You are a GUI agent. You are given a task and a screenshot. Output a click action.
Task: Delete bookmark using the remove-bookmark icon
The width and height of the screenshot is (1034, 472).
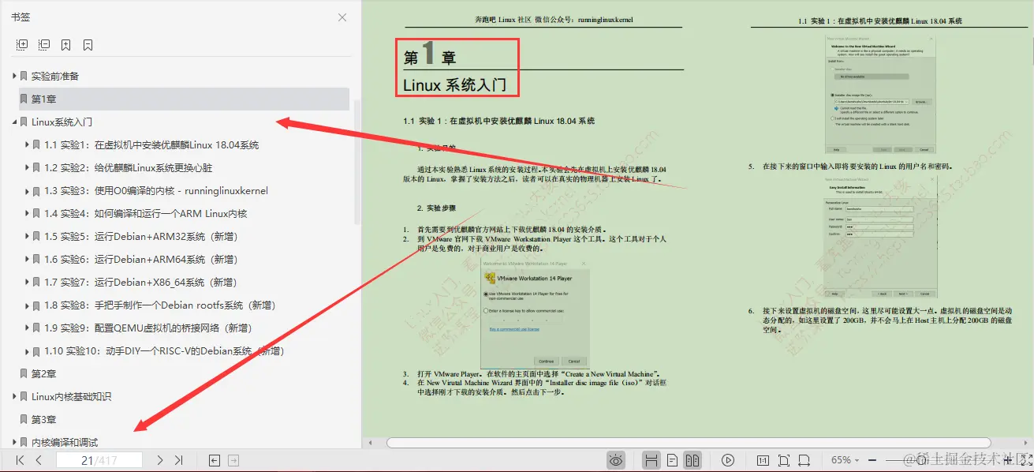(88, 43)
